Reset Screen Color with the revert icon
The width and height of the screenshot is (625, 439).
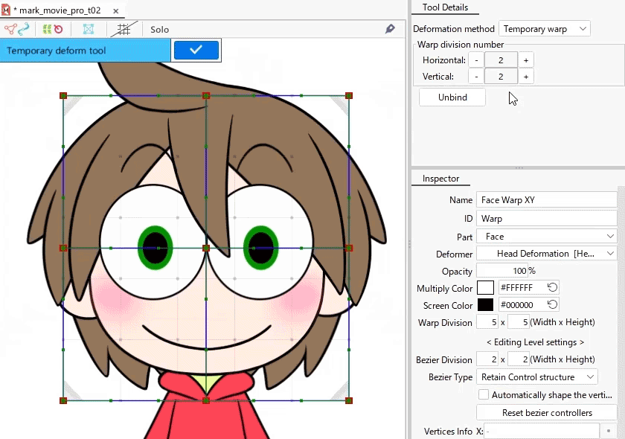tap(552, 305)
